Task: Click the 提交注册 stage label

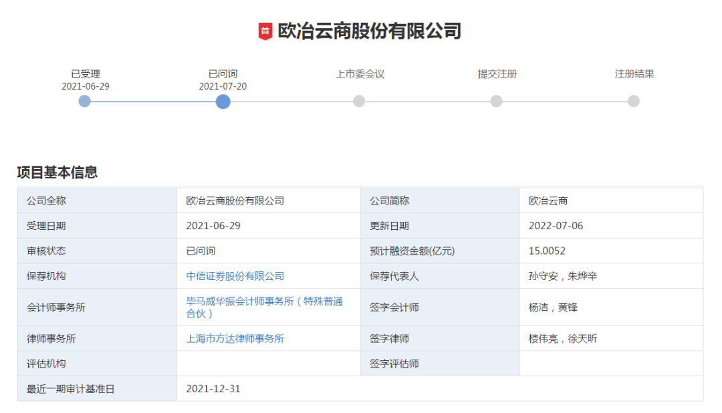Action: [497, 74]
